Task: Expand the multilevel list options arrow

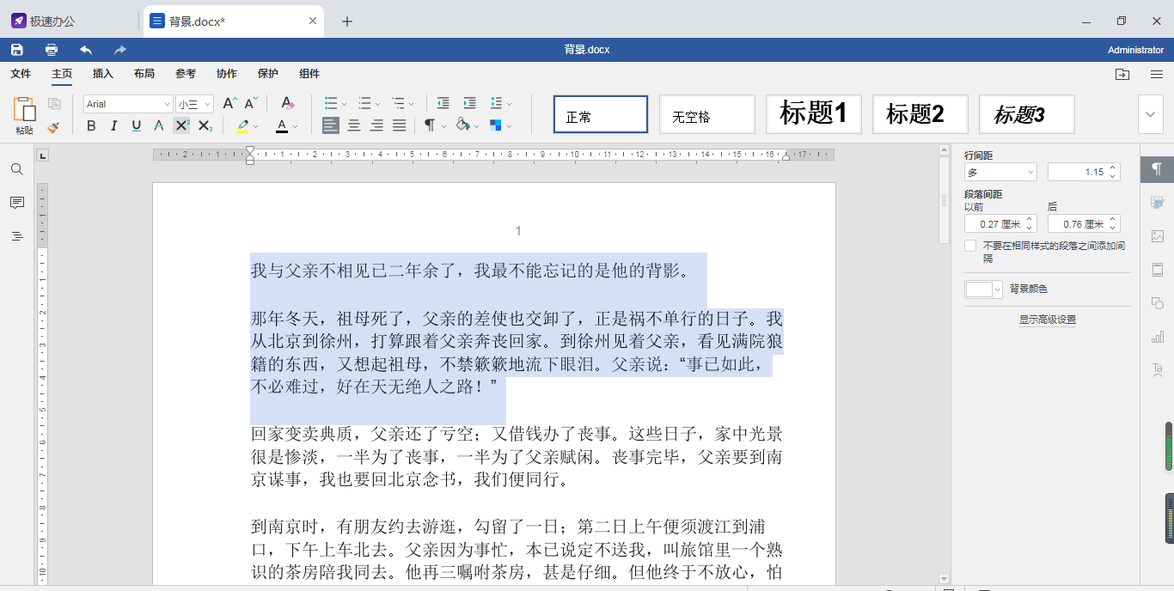Action: coord(412,104)
